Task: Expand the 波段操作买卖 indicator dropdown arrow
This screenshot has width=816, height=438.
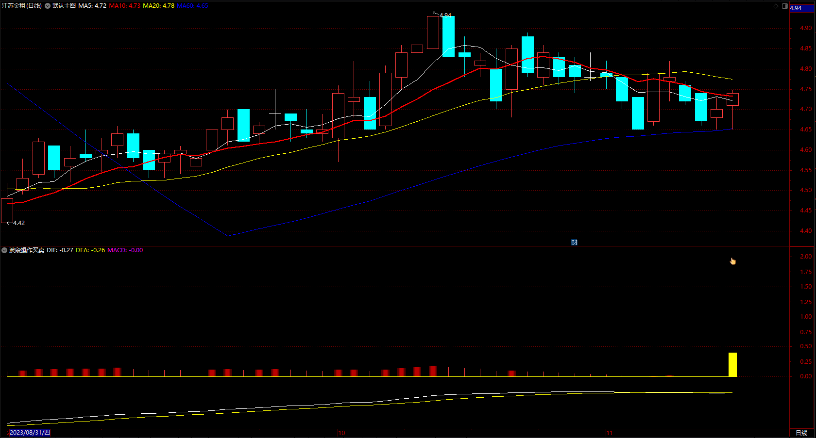Action: (x=4, y=250)
